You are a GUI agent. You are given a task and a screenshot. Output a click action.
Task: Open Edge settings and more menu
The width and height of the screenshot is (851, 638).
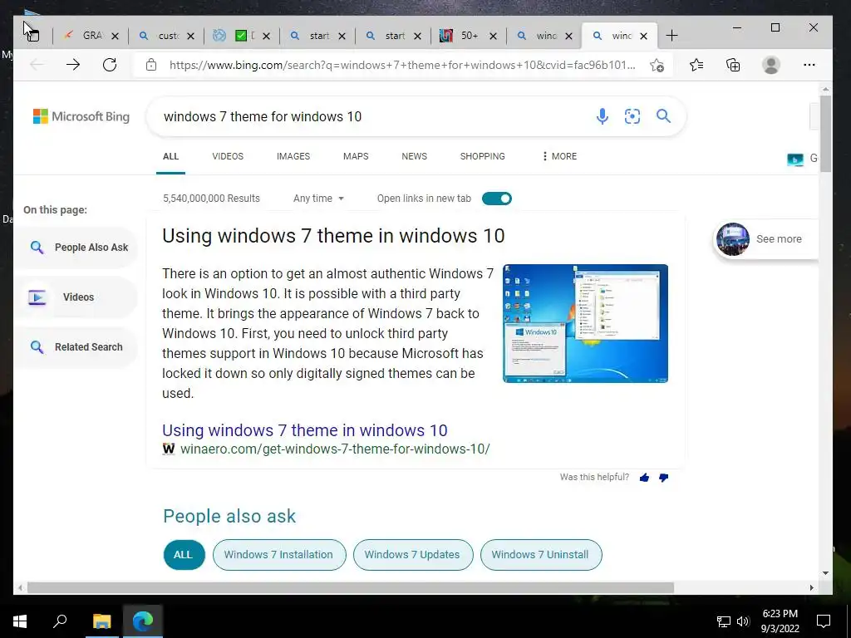(809, 65)
